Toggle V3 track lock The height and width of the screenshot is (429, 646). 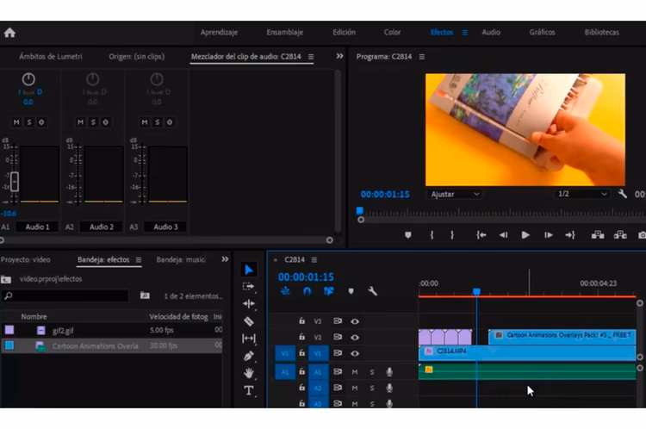[x=301, y=320]
